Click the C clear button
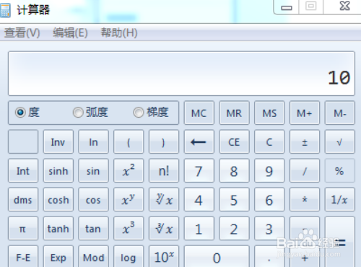Image resolution: width=361 pixels, height=267 pixels. coord(269,142)
